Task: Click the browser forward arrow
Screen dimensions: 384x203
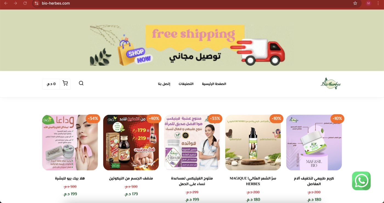Action: [x=15, y=3]
